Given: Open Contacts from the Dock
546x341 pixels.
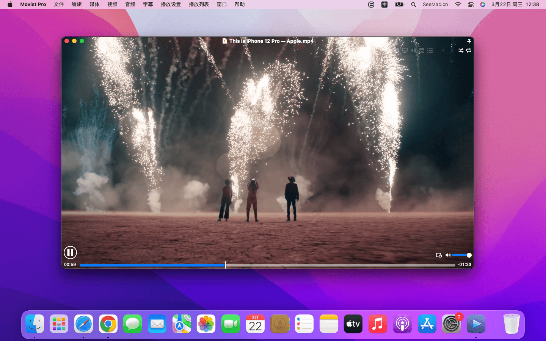Looking at the screenshot, I should click(280, 324).
